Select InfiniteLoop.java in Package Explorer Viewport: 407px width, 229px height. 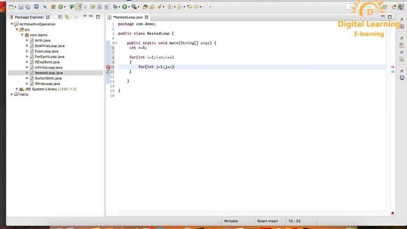(x=48, y=67)
